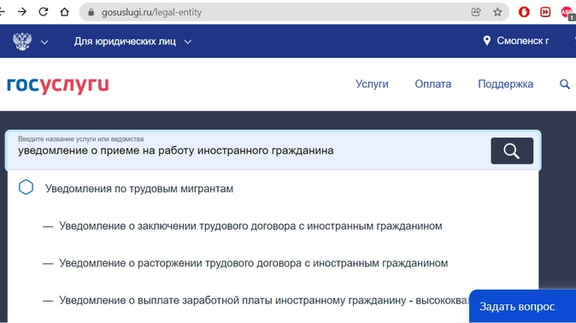Choose Уведомление о заключении трудового договора
Viewport: 576px width, 323px height.
pyautogui.click(x=250, y=226)
